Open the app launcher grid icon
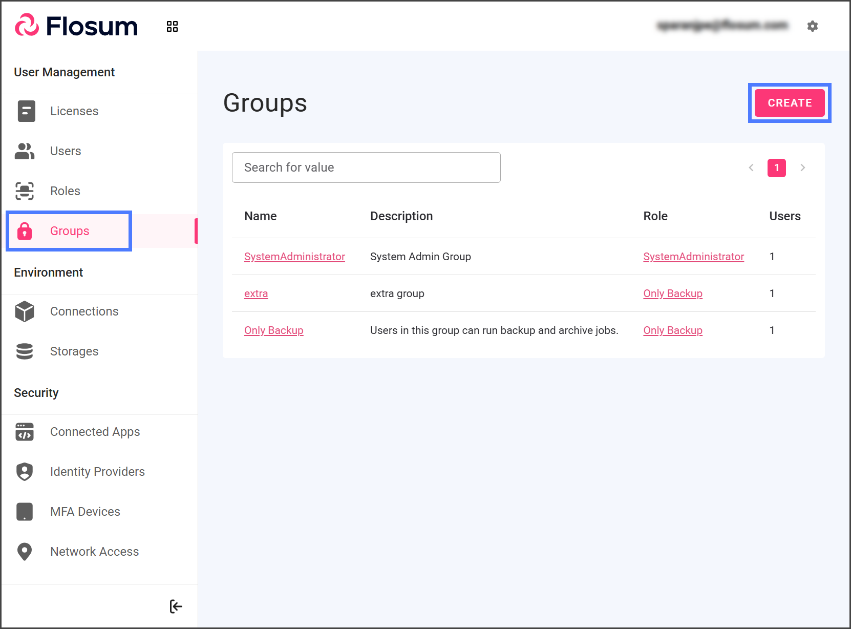 pyautogui.click(x=172, y=27)
